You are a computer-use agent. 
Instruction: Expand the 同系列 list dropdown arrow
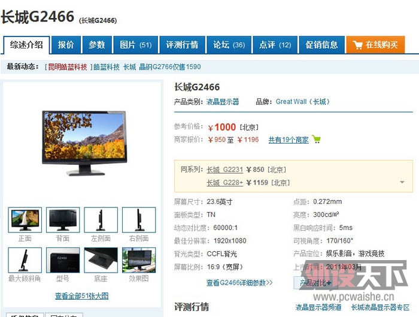pos(402,182)
